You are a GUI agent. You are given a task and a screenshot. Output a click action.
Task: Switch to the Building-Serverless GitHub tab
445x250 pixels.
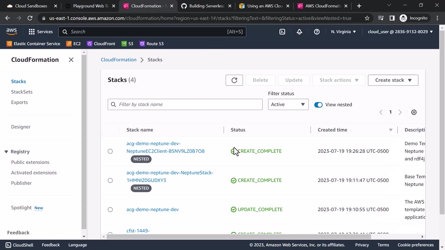206,6
